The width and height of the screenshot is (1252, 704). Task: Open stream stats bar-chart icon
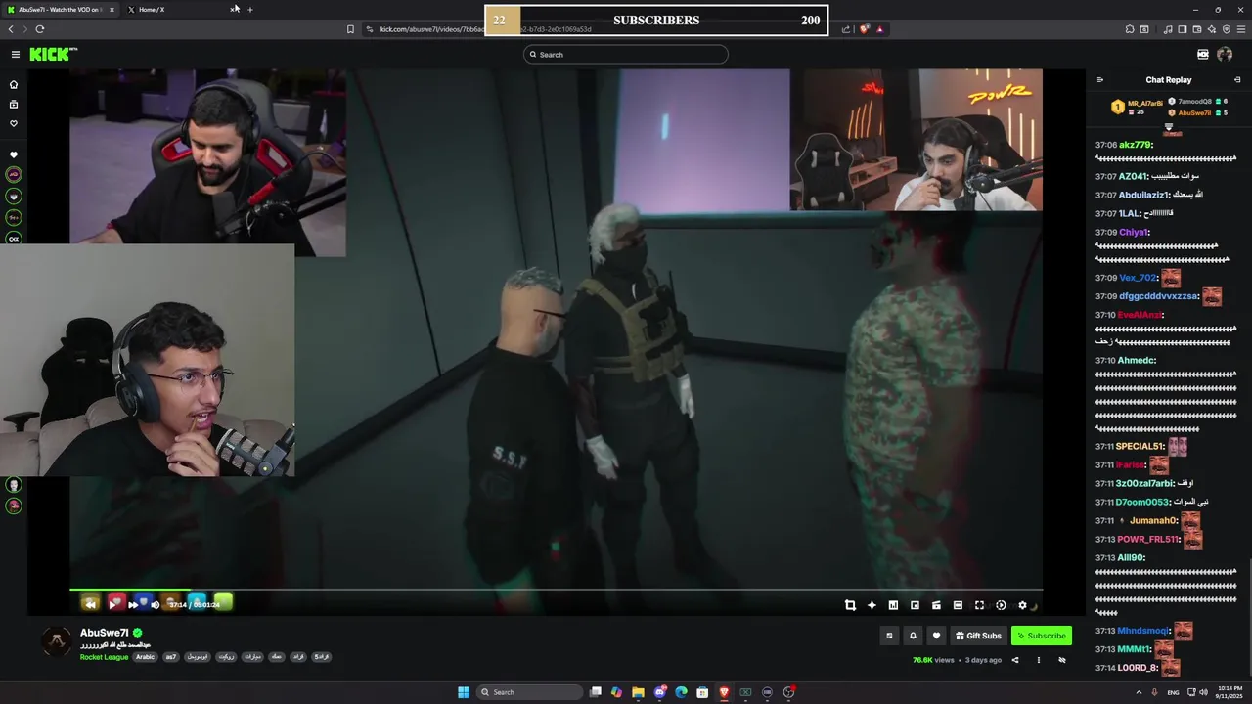click(x=893, y=605)
